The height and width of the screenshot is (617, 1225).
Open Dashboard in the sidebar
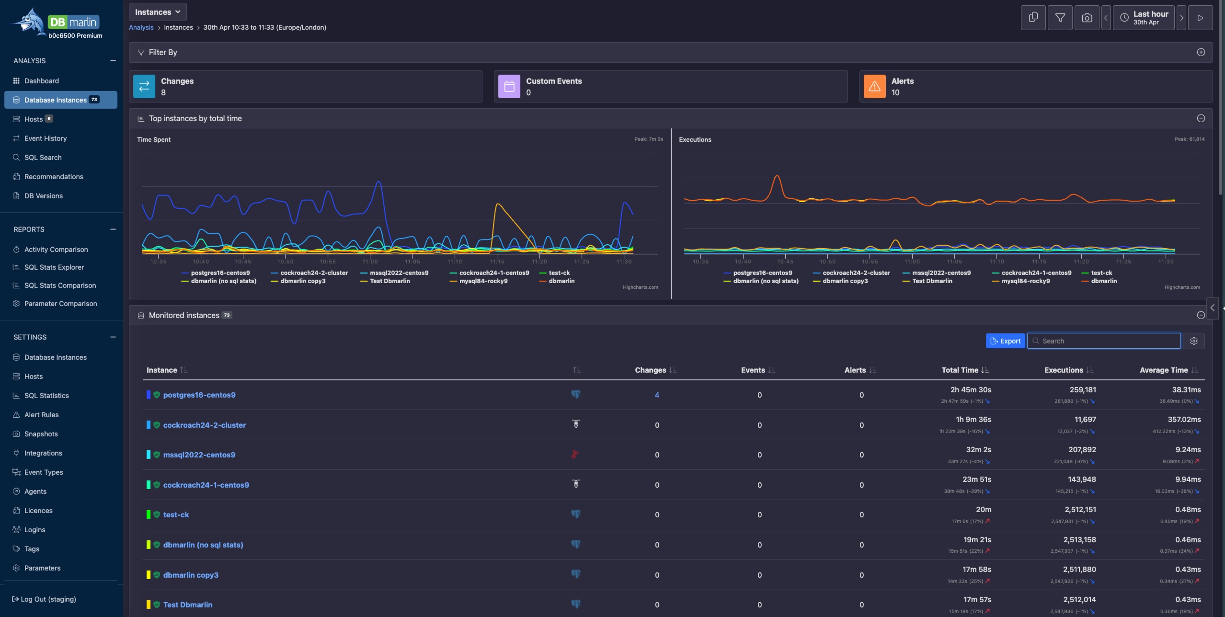(41, 81)
